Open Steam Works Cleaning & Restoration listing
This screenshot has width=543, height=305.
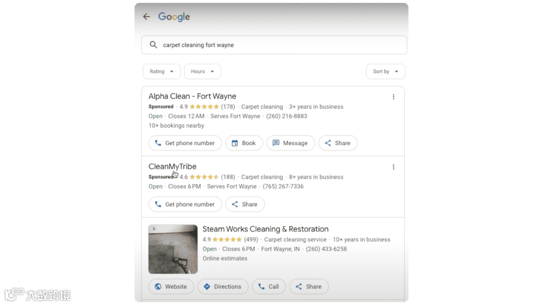pos(265,229)
